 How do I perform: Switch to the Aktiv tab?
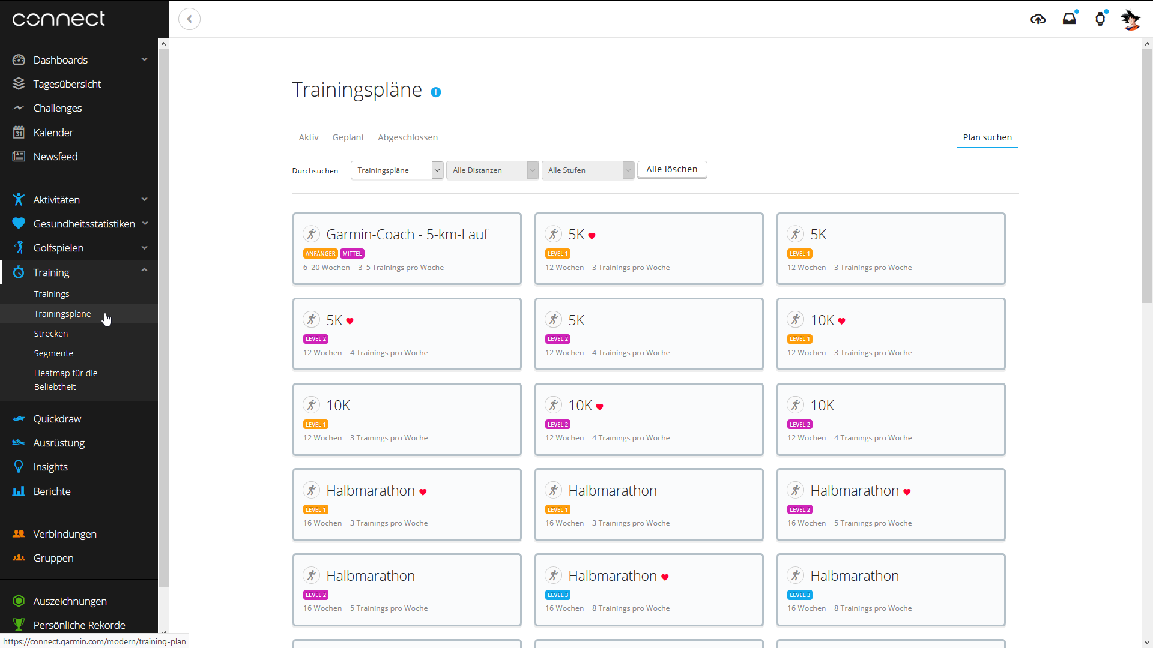(309, 137)
